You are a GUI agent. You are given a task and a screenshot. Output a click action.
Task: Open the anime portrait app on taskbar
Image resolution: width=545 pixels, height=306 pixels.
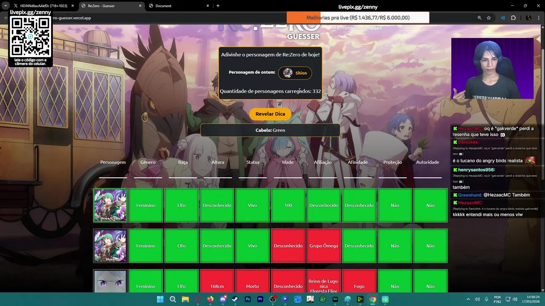(310, 299)
